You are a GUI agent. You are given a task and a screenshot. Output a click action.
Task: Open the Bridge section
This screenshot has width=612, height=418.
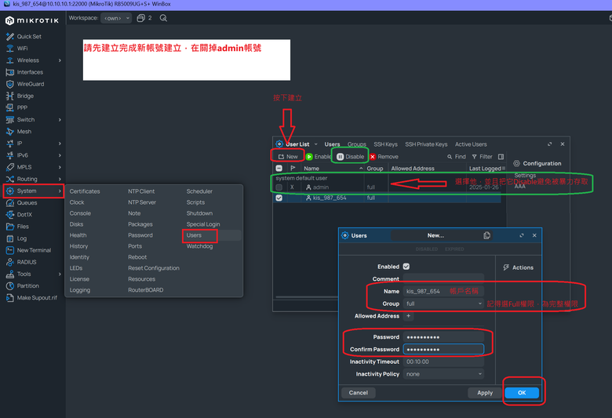(20, 96)
